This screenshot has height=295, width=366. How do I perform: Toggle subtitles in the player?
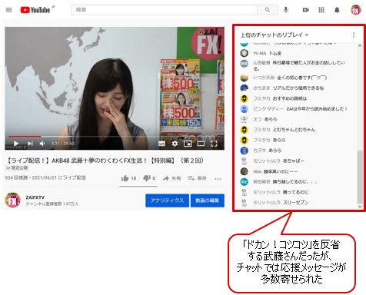click(161, 144)
